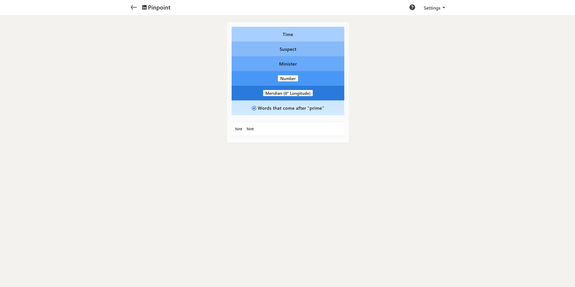Click the "Meridian (0° Longitude)" clue label

pos(288,93)
